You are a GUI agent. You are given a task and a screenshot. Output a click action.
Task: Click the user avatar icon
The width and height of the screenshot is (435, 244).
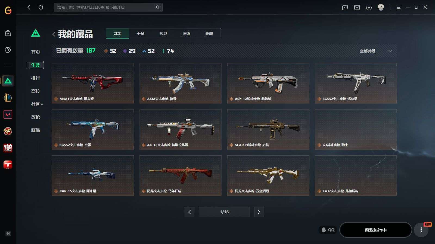381,7
